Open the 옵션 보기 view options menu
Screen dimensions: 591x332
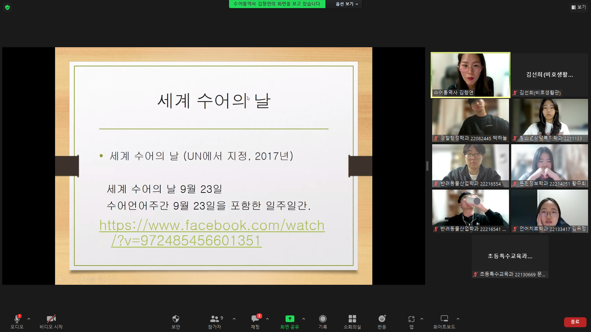click(x=346, y=4)
